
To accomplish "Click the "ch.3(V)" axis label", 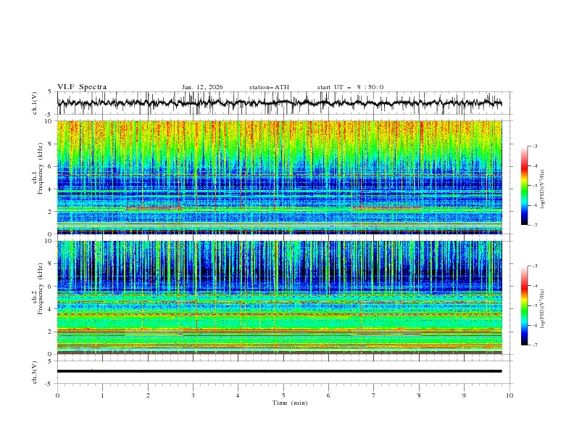I will coord(35,372).
